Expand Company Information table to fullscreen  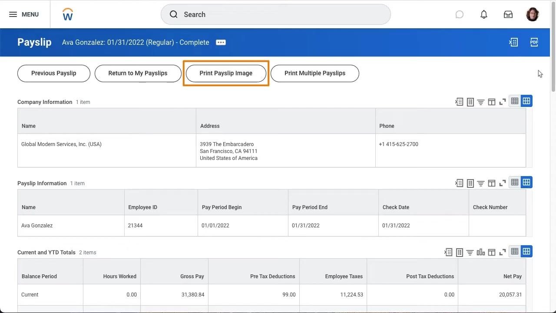click(x=503, y=102)
